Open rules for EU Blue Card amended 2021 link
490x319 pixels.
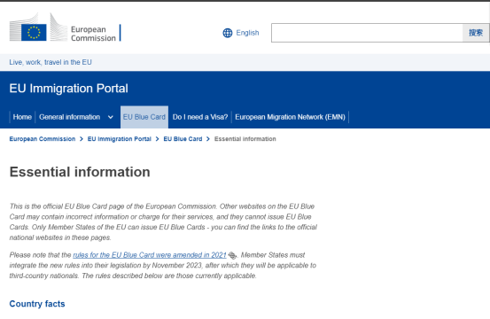[x=150, y=255]
